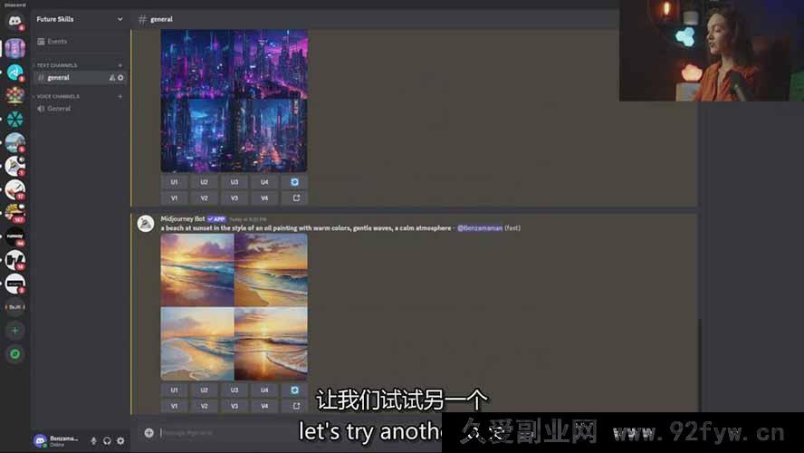Image resolution: width=804 pixels, height=453 pixels.
Task: Re-roll the beach sunset image grid
Action: (x=294, y=390)
